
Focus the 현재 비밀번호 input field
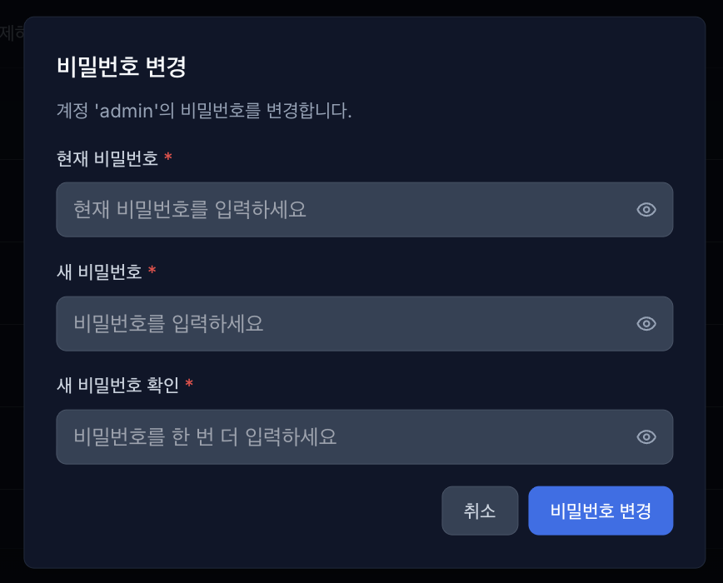[x=333, y=210]
